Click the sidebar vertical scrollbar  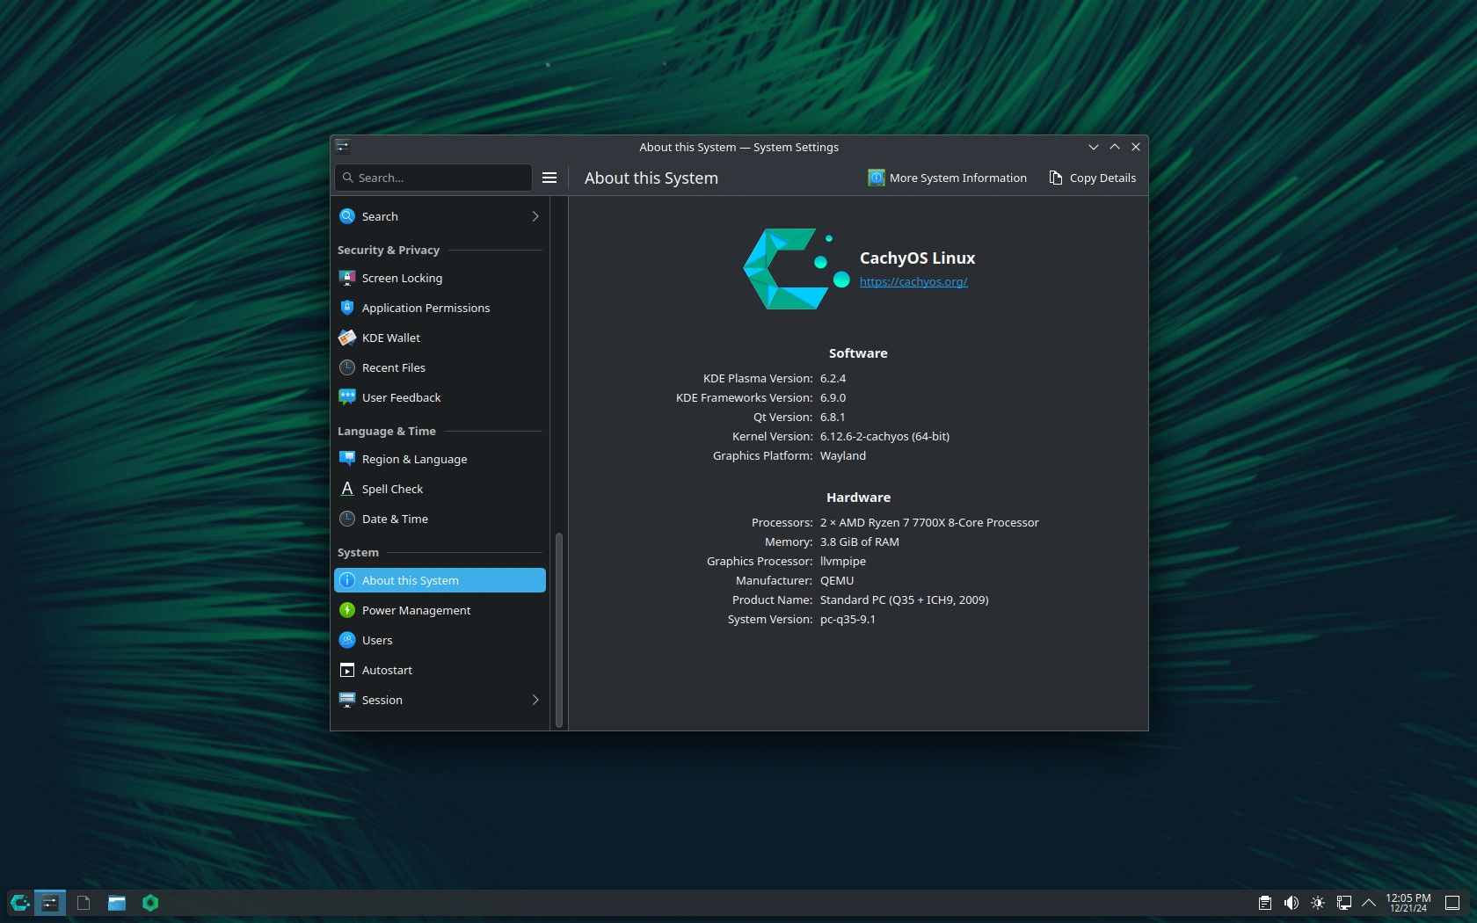click(x=559, y=629)
